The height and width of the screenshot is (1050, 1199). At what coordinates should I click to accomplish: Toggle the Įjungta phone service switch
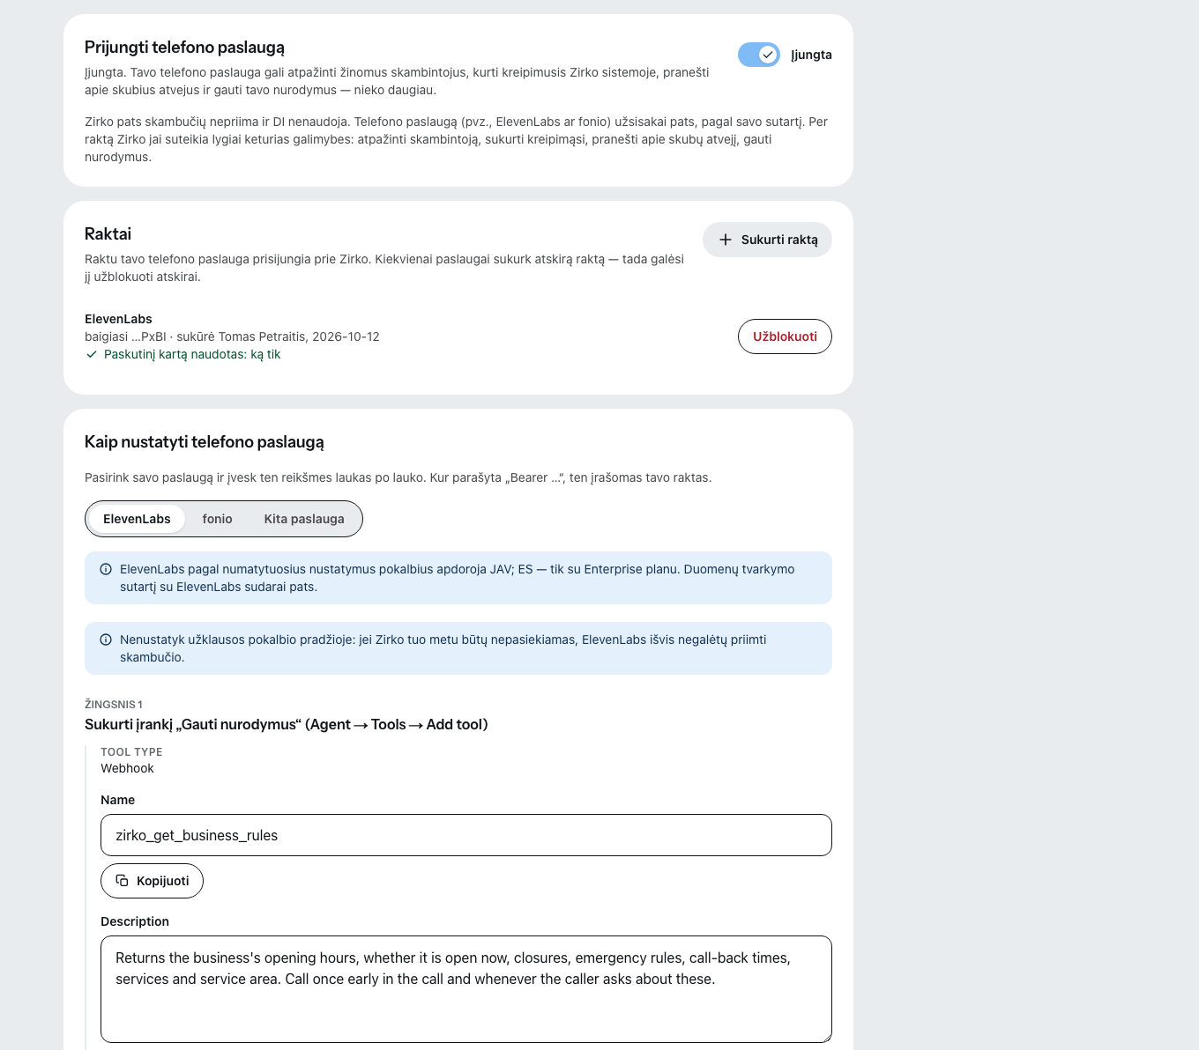point(759,55)
